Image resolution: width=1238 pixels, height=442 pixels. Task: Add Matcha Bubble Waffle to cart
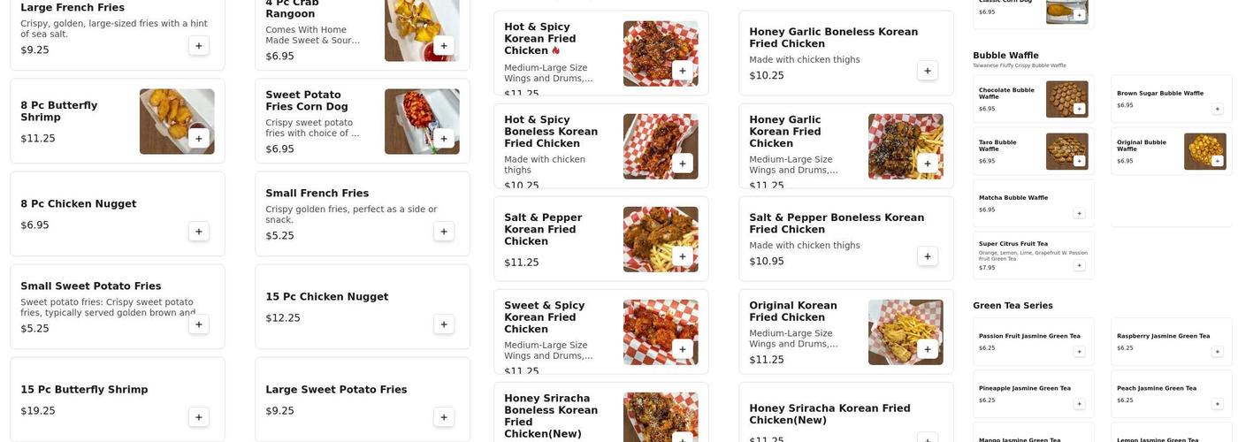coord(1079,213)
